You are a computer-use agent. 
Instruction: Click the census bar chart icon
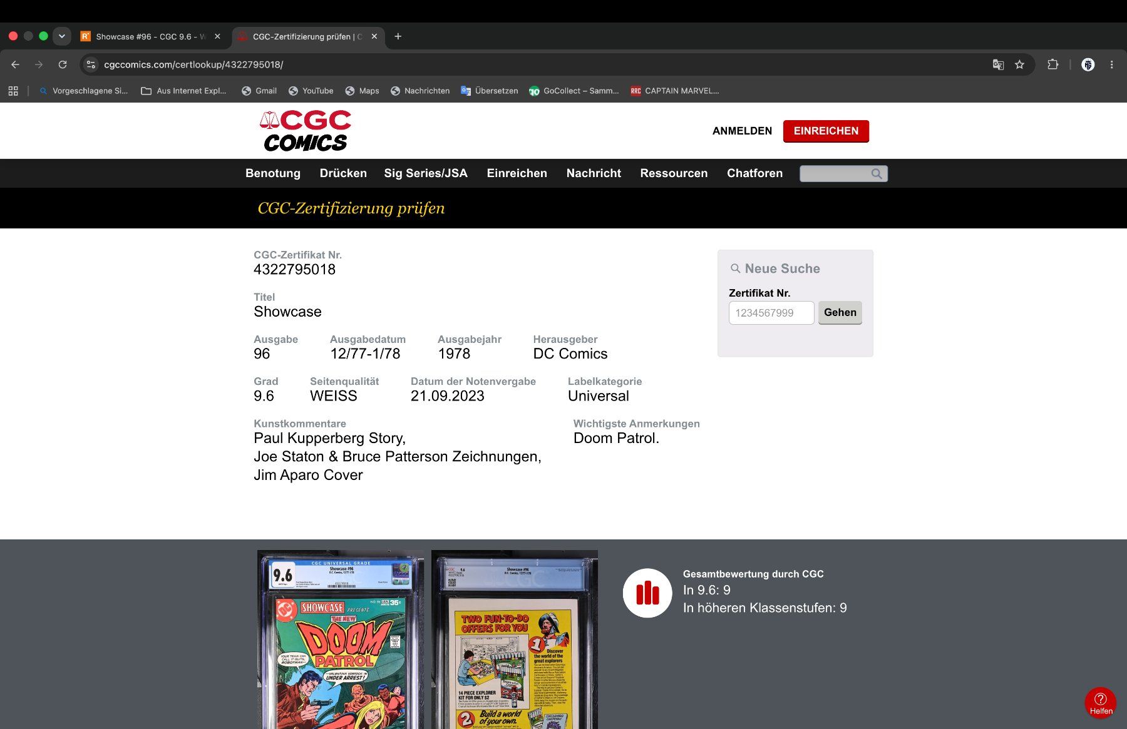pos(647,593)
